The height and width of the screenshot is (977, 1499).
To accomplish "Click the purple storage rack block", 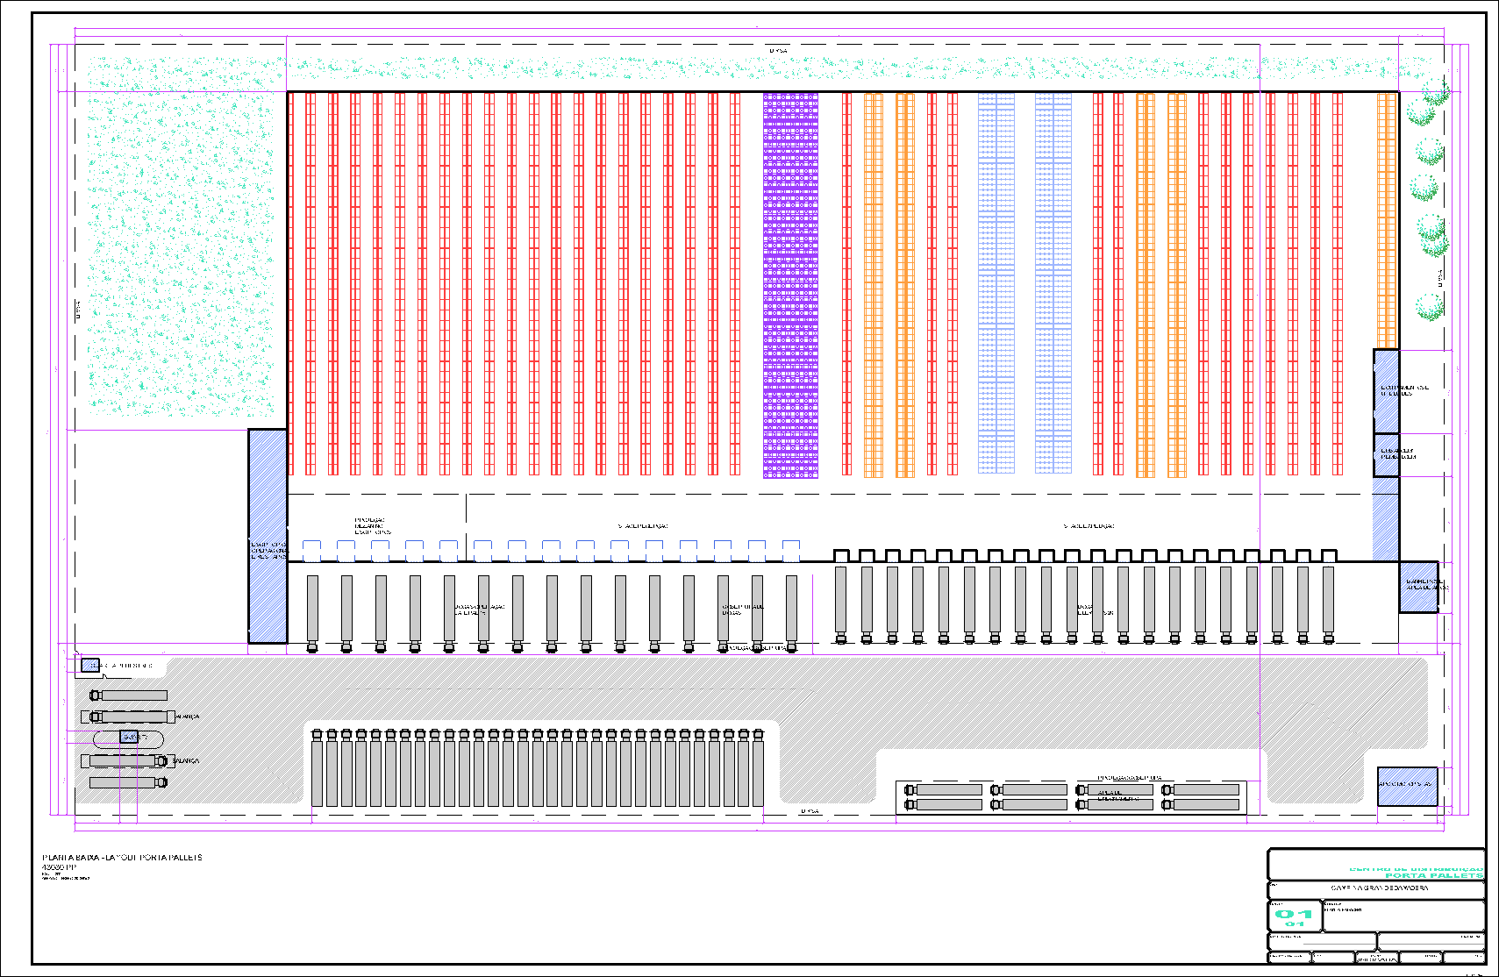I will [790, 285].
